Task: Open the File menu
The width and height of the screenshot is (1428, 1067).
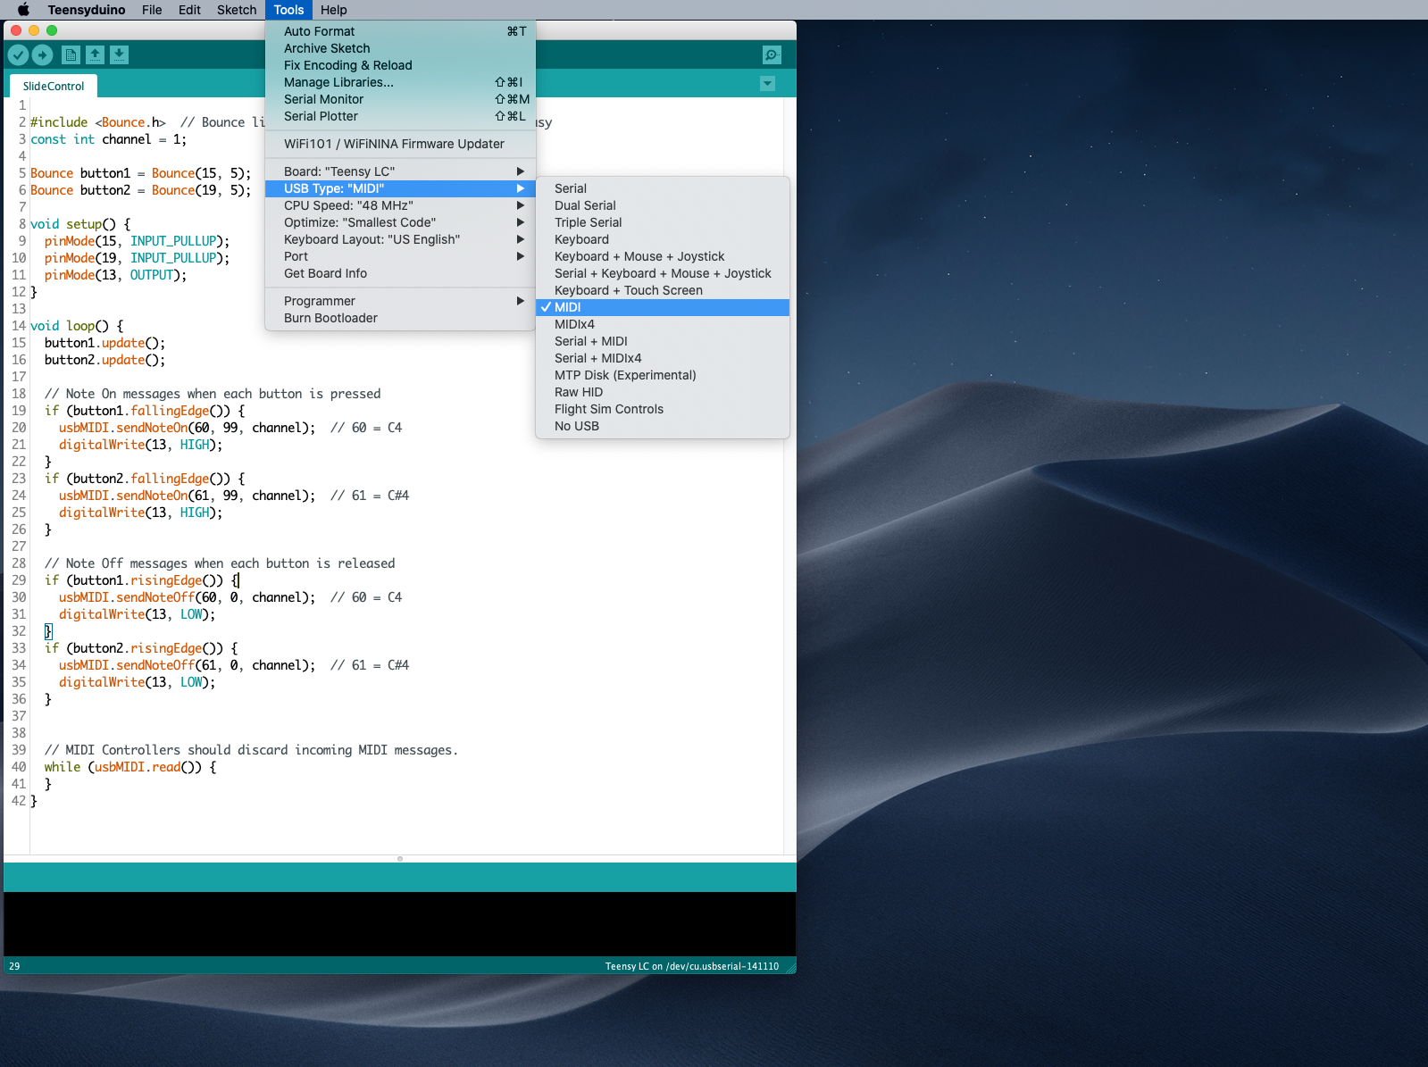Action: pos(152,10)
